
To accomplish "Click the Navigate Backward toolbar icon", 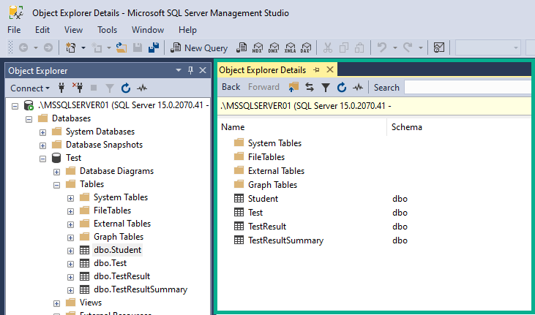I will pyautogui.click(x=23, y=48).
